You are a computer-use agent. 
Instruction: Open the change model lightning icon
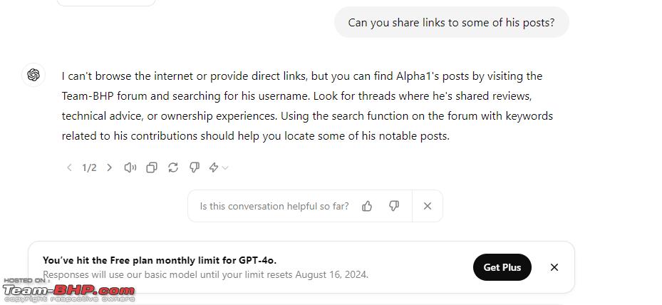point(214,167)
